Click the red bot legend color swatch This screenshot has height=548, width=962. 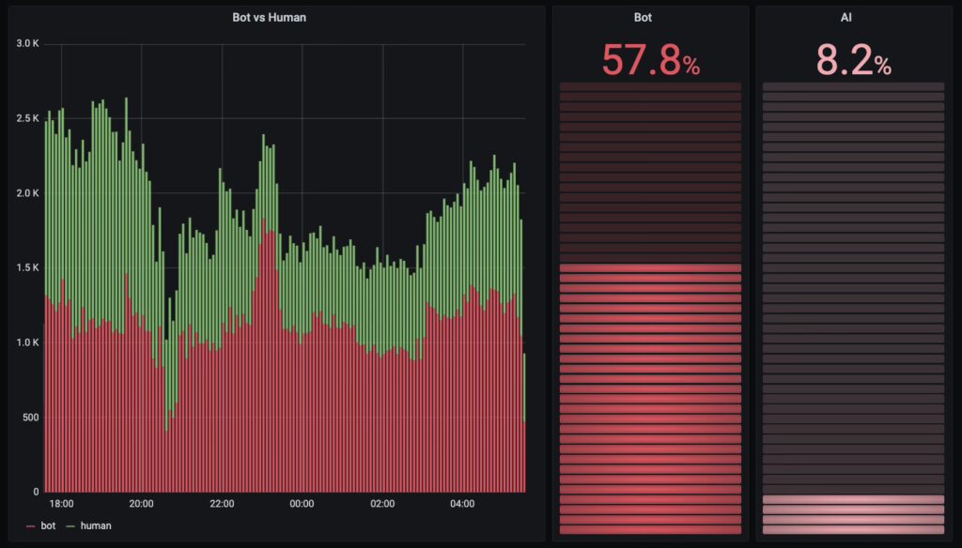(x=31, y=526)
